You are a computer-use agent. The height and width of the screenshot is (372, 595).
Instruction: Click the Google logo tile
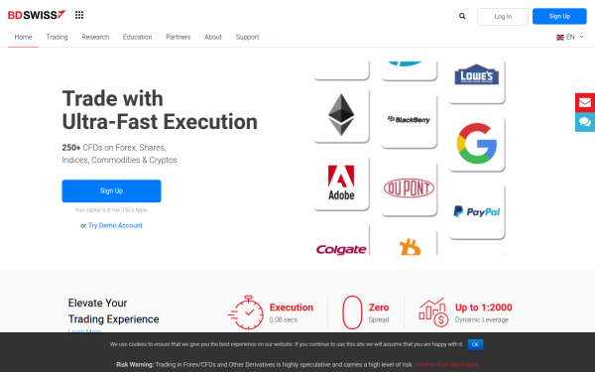click(x=477, y=144)
